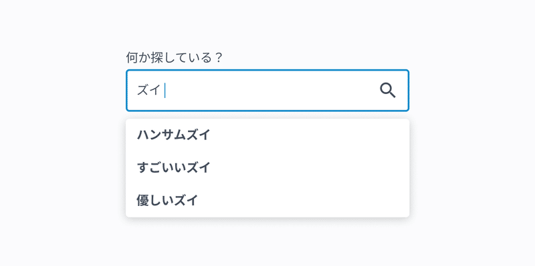This screenshot has width=535, height=266.
Task: Click the word 優しい in the third suggestion
Action: 155,201
